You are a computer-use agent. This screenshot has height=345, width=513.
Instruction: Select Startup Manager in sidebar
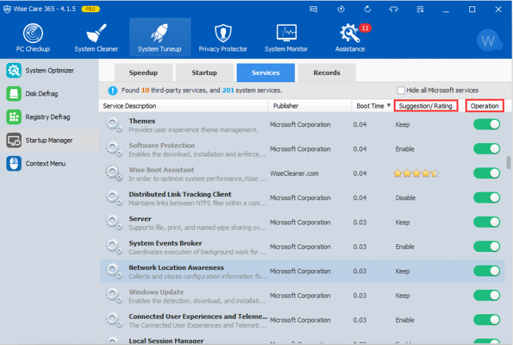(49, 140)
